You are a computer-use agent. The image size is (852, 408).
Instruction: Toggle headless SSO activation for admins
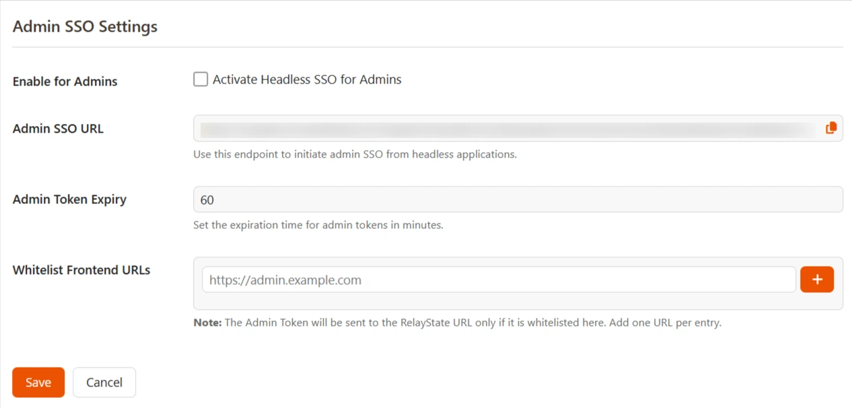(201, 79)
